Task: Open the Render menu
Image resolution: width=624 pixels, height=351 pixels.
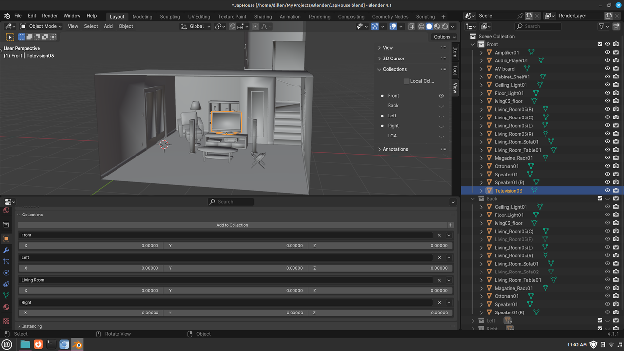Action: pyautogui.click(x=50, y=16)
